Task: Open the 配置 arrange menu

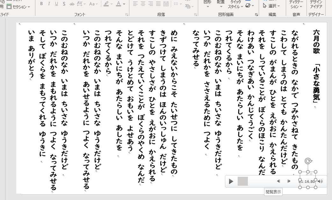Action: [221, 4]
